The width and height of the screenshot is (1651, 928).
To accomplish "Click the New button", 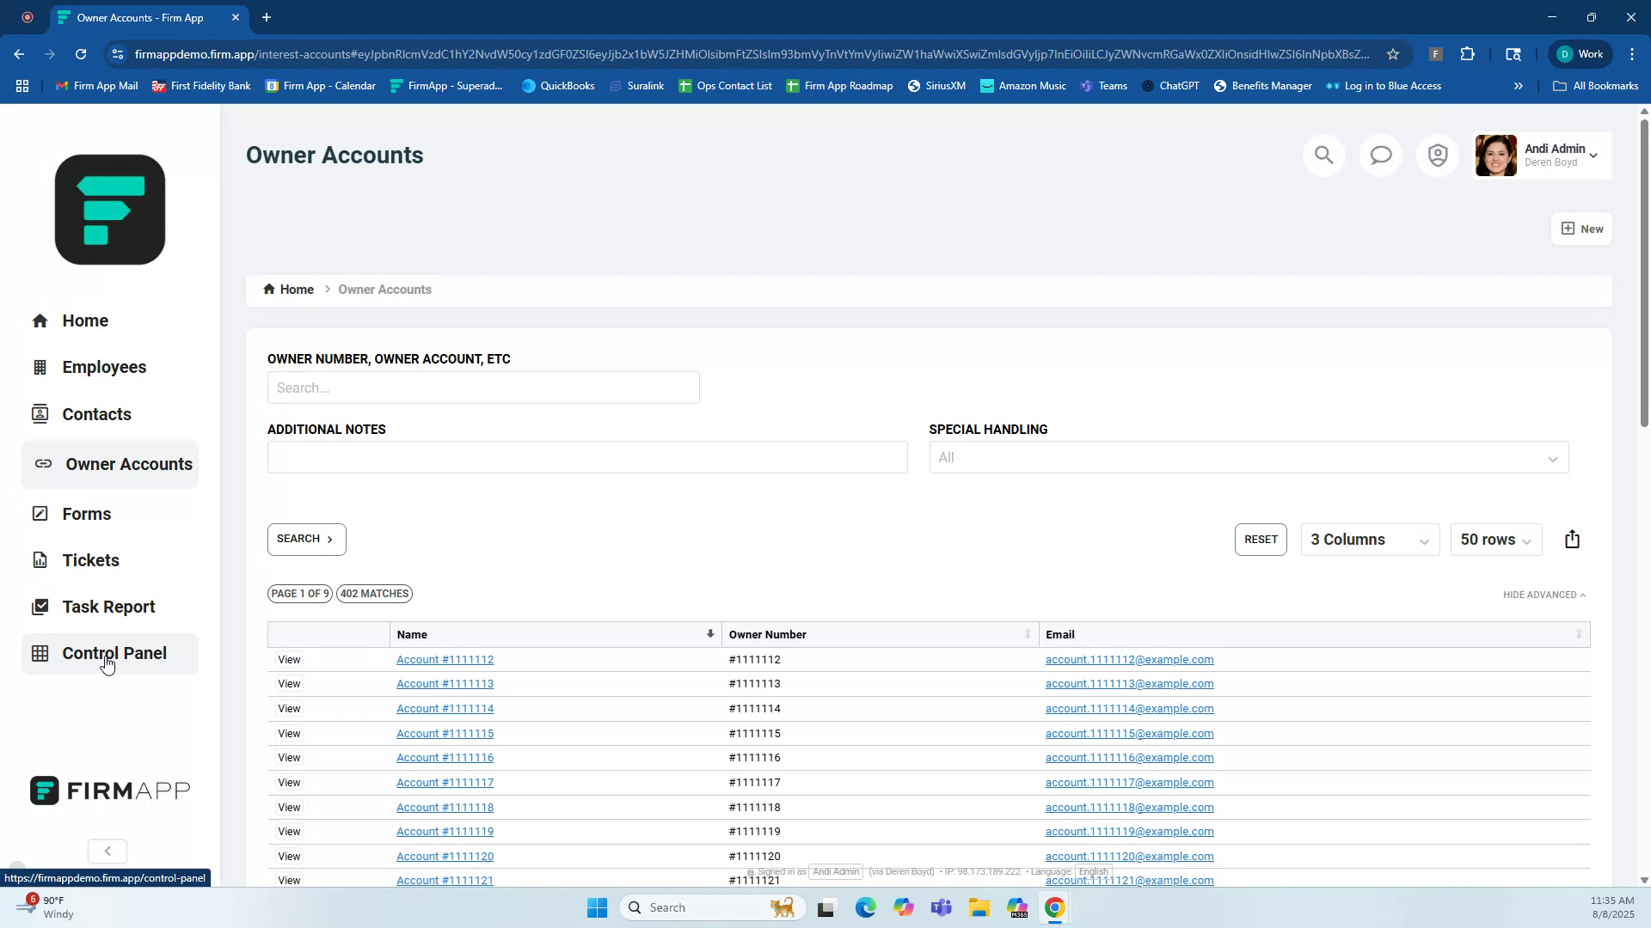I will pos(1581,229).
